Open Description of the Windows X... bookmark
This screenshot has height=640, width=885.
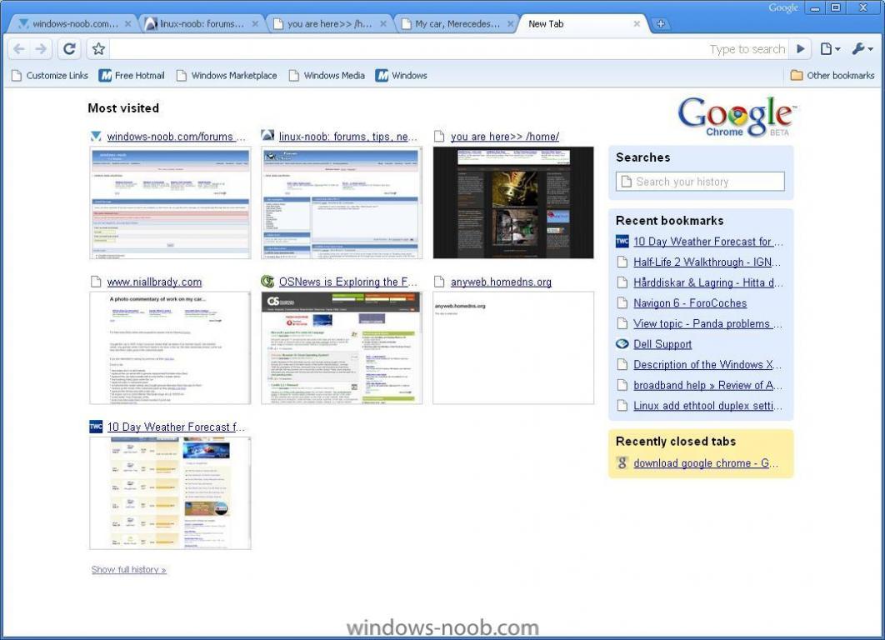pyautogui.click(x=707, y=365)
